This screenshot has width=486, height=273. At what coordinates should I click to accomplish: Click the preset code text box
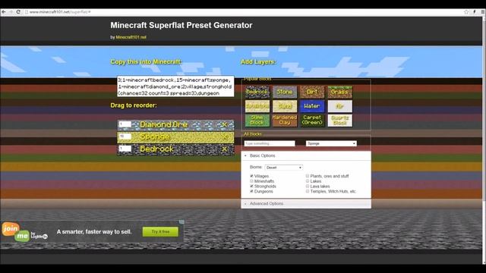click(x=175, y=86)
